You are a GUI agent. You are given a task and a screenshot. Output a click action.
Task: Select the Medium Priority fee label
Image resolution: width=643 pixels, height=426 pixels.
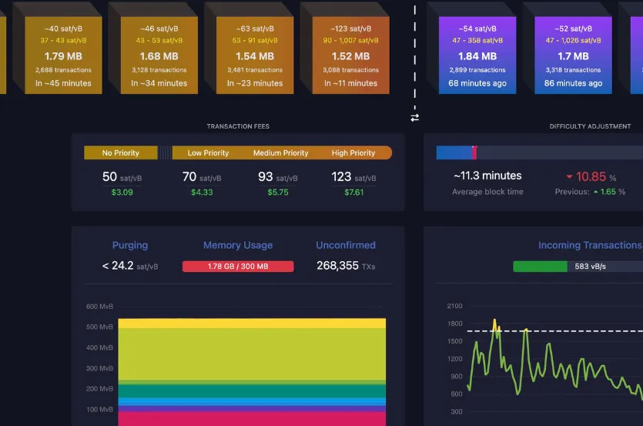[x=280, y=153]
